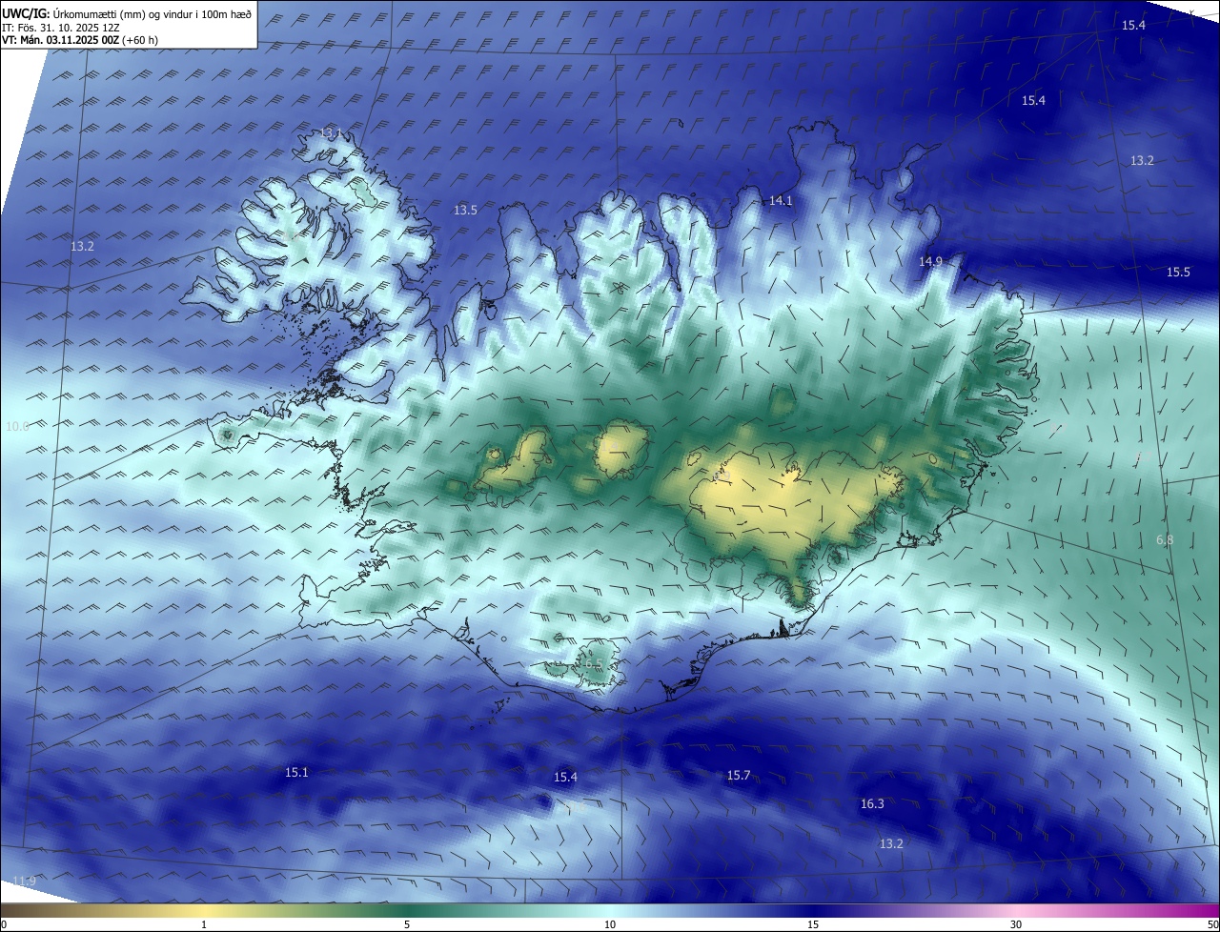Click the 50 tick on the colour scale
This screenshot has height=932, width=1220.
[1212, 924]
